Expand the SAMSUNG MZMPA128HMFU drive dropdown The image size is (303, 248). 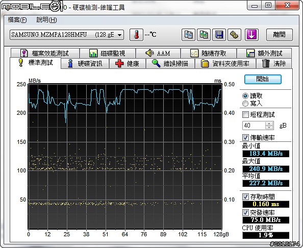(x=119, y=35)
